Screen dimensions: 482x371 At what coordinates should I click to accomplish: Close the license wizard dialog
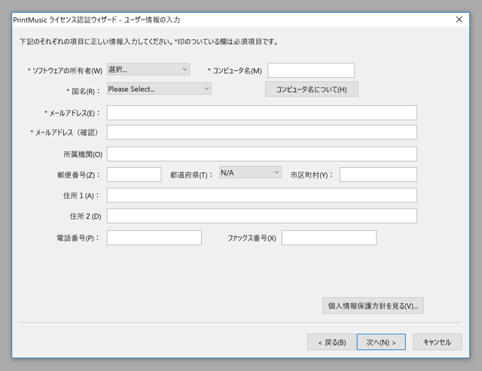(459, 20)
